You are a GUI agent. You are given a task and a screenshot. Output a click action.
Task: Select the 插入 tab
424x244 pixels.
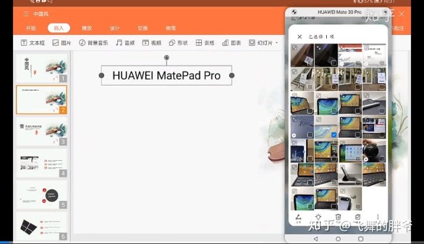(59, 28)
